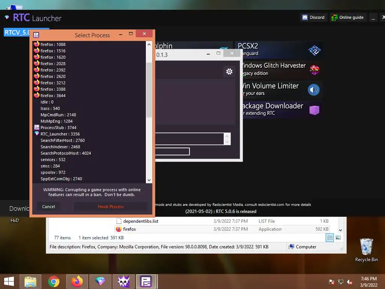The image size is (385, 289).
Task: Open the Package Downloader
Action: click(281, 110)
